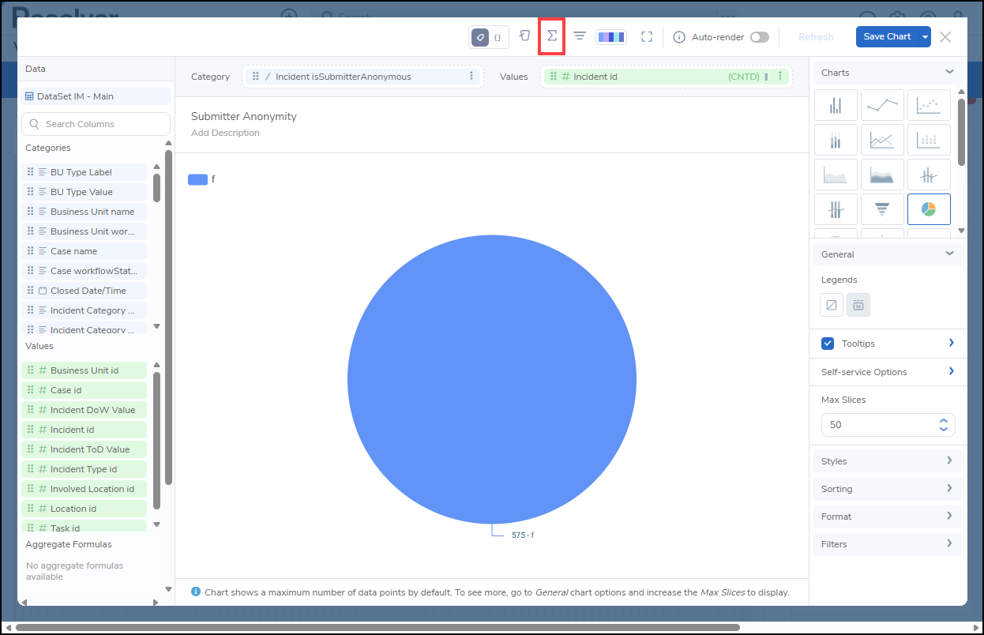Collapse the Charts section
984x635 pixels.
coord(949,72)
